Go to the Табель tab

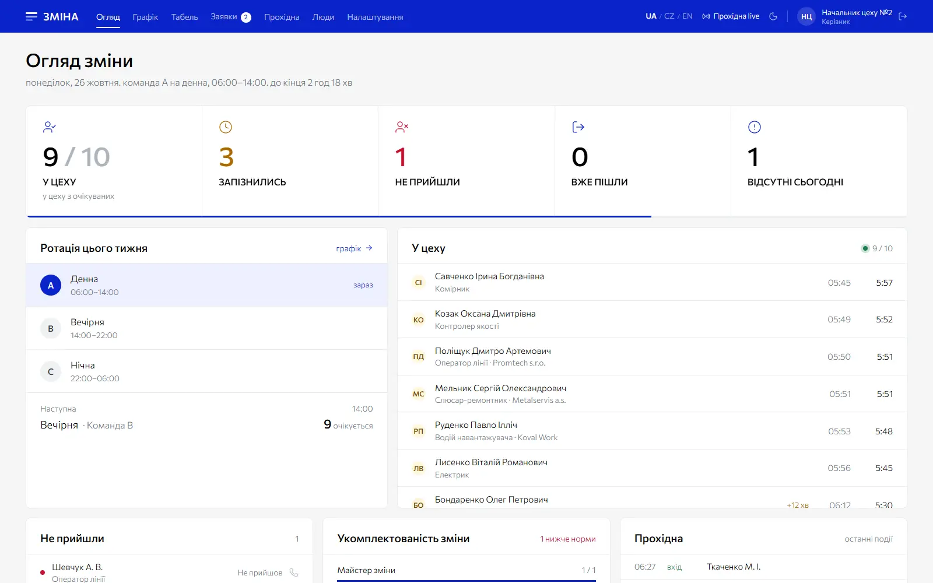click(x=185, y=17)
